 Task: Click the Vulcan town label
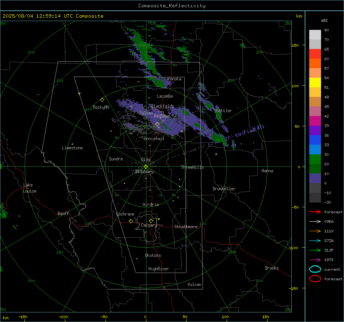pos(195,284)
